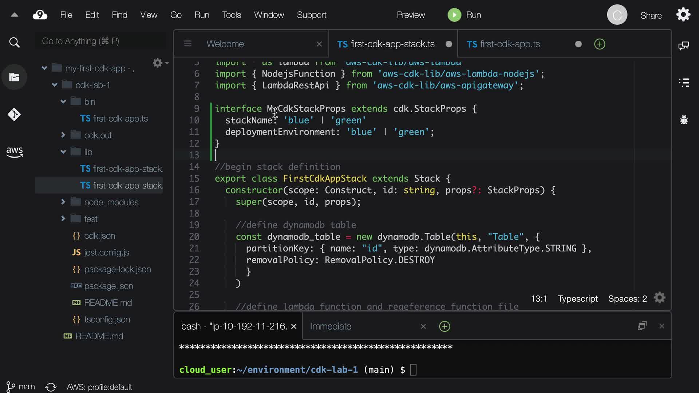Switch to the first-cdk-app.ts tab
Viewport: 699px width, 393px height.
[x=510, y=44]
